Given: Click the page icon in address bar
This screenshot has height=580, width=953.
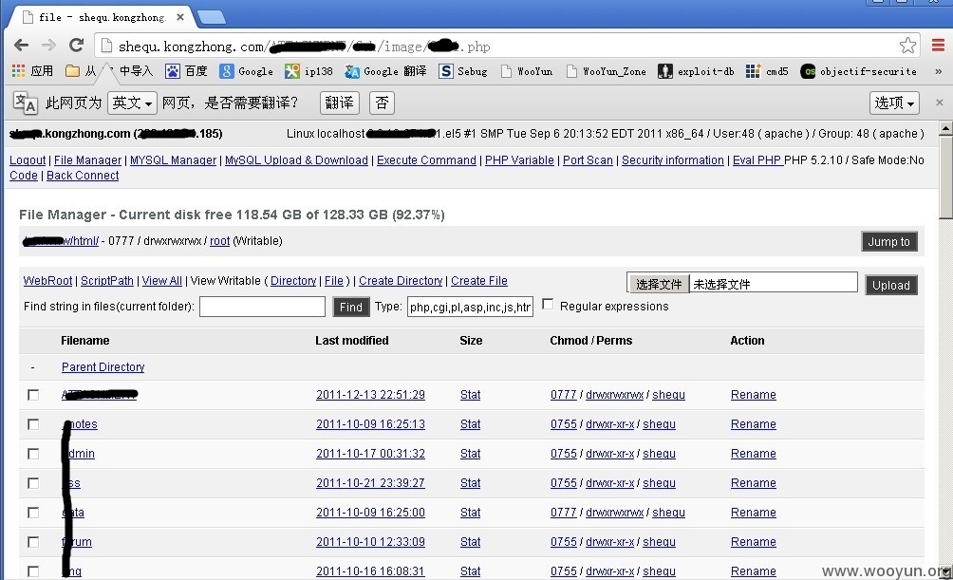Looking at the screenshot, I should tap(106, 46).
